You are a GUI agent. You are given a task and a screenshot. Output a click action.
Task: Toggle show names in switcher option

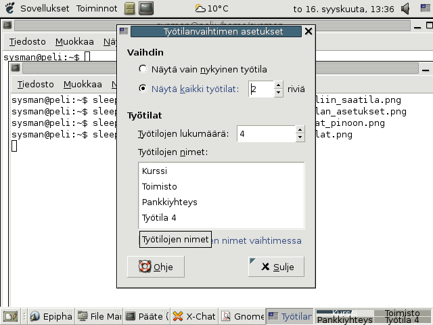point(220,240)
